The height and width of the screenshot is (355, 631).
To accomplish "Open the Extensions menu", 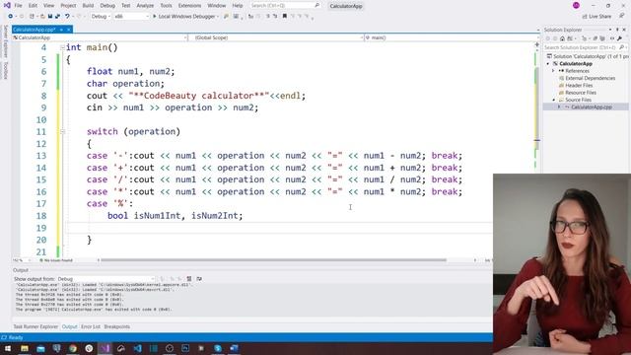I will click(189, 6).
